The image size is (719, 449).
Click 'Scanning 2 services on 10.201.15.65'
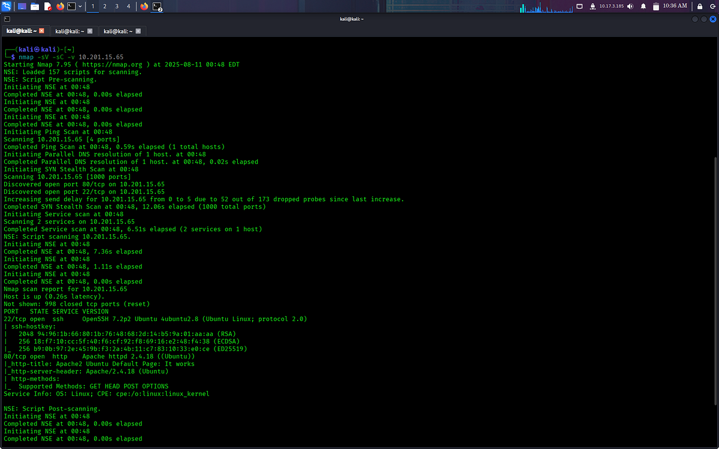click(69, 222)
